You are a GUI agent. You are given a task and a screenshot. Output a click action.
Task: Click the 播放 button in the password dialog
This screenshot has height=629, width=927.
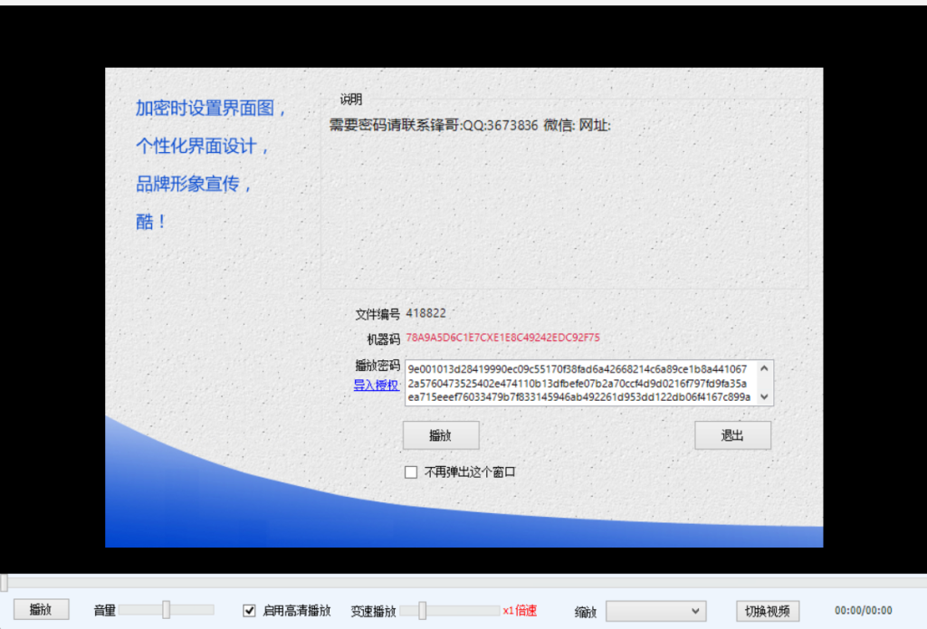tap(440, 435)
